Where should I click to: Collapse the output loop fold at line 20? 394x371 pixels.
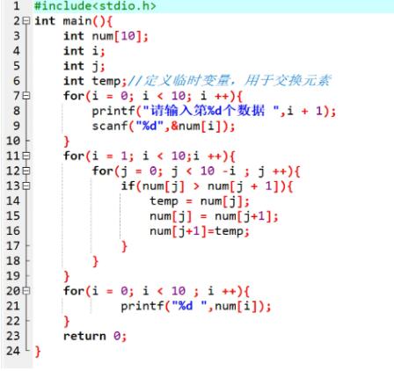coord(26,291)
